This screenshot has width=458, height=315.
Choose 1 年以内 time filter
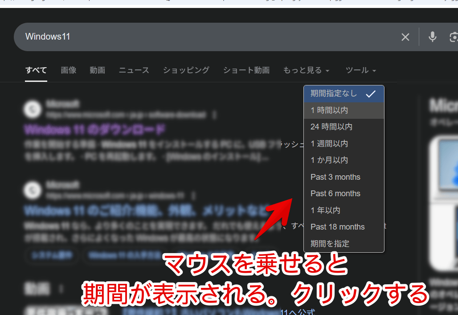point(344,210)
